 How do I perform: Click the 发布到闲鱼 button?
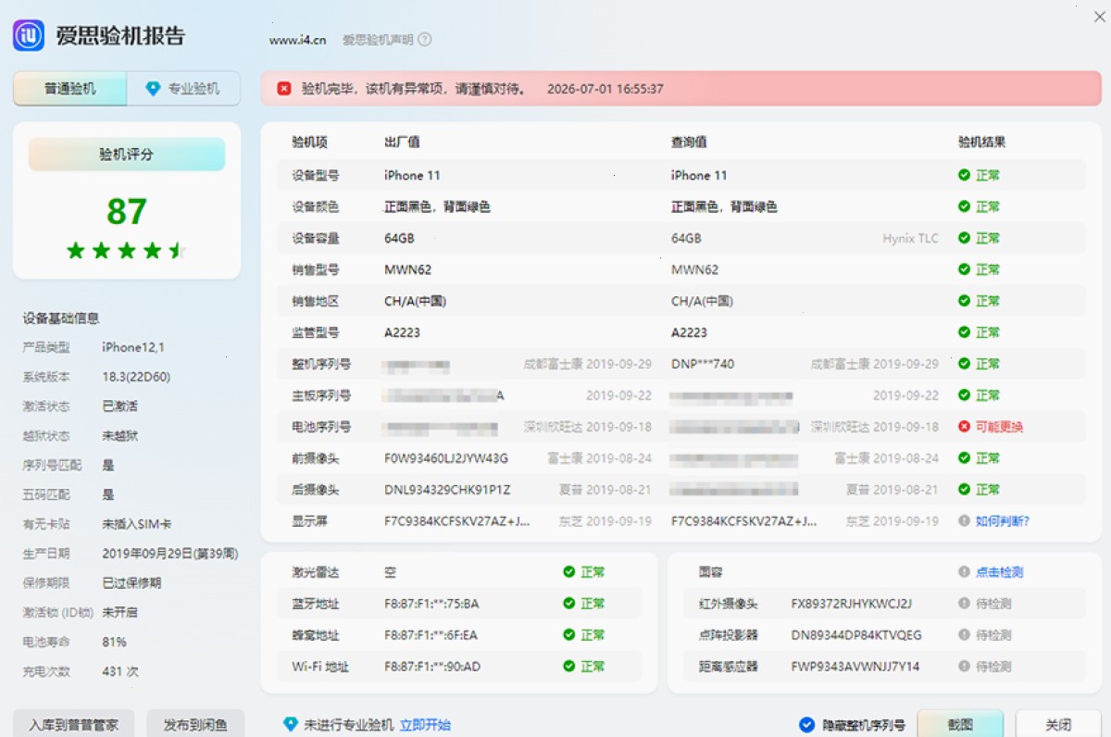click(x=195, y=725)
